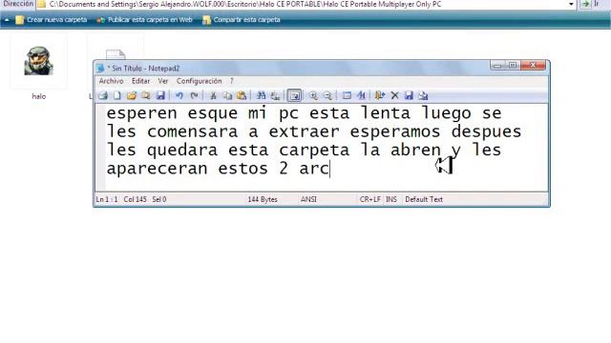Click the 'Default Text' scheme status entry

tap(424, 199)
